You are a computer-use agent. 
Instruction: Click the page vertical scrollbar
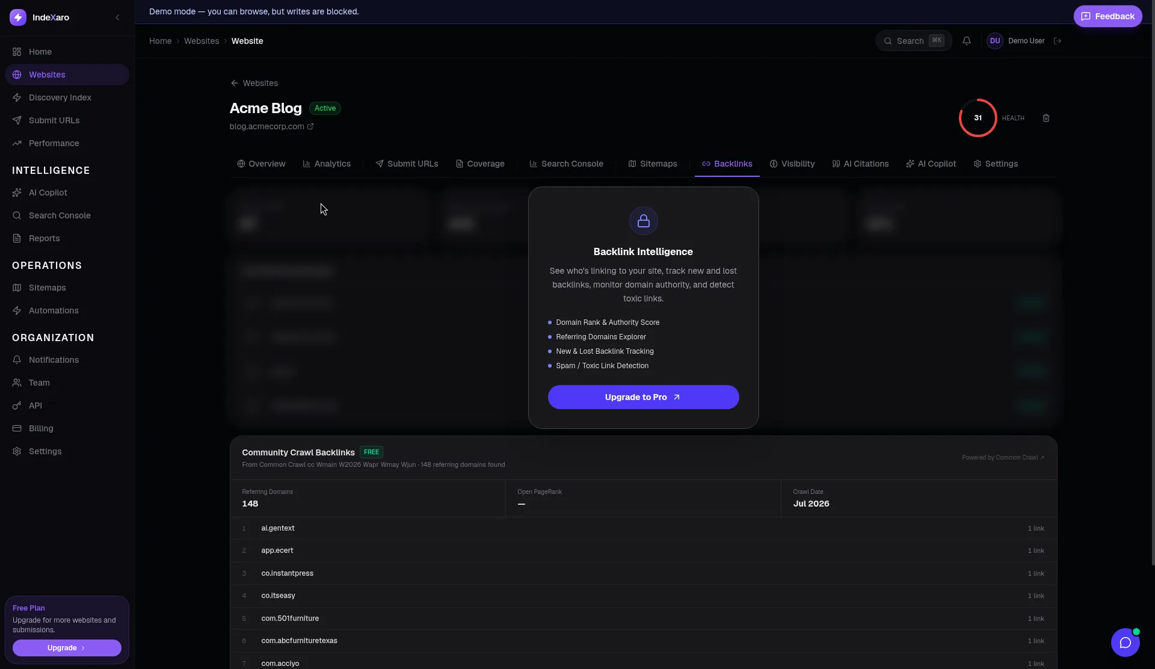point(1153,283)
